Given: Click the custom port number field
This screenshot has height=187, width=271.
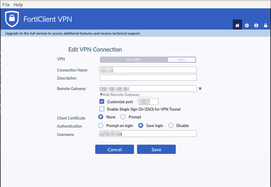Looking at the screenshot, I should (148, 101).
